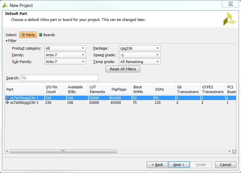
Task: Sort by GTPE2 Transceivers column header
Action: (x=213, y=89)
